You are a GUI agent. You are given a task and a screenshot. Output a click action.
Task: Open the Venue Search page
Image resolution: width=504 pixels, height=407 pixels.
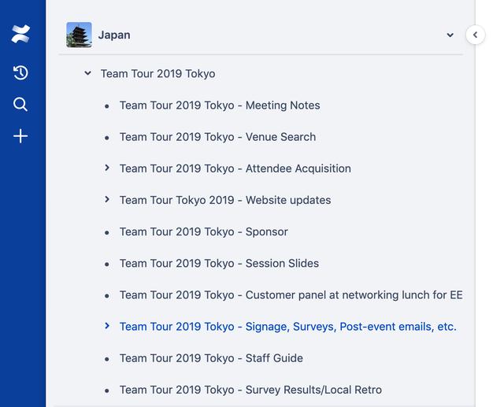[217, 137]
